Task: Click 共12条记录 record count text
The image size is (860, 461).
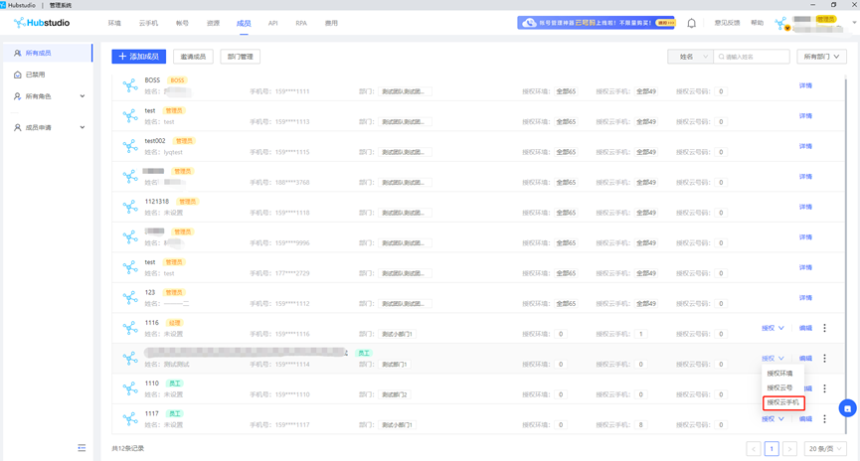Action: click(x=128, y=448)
